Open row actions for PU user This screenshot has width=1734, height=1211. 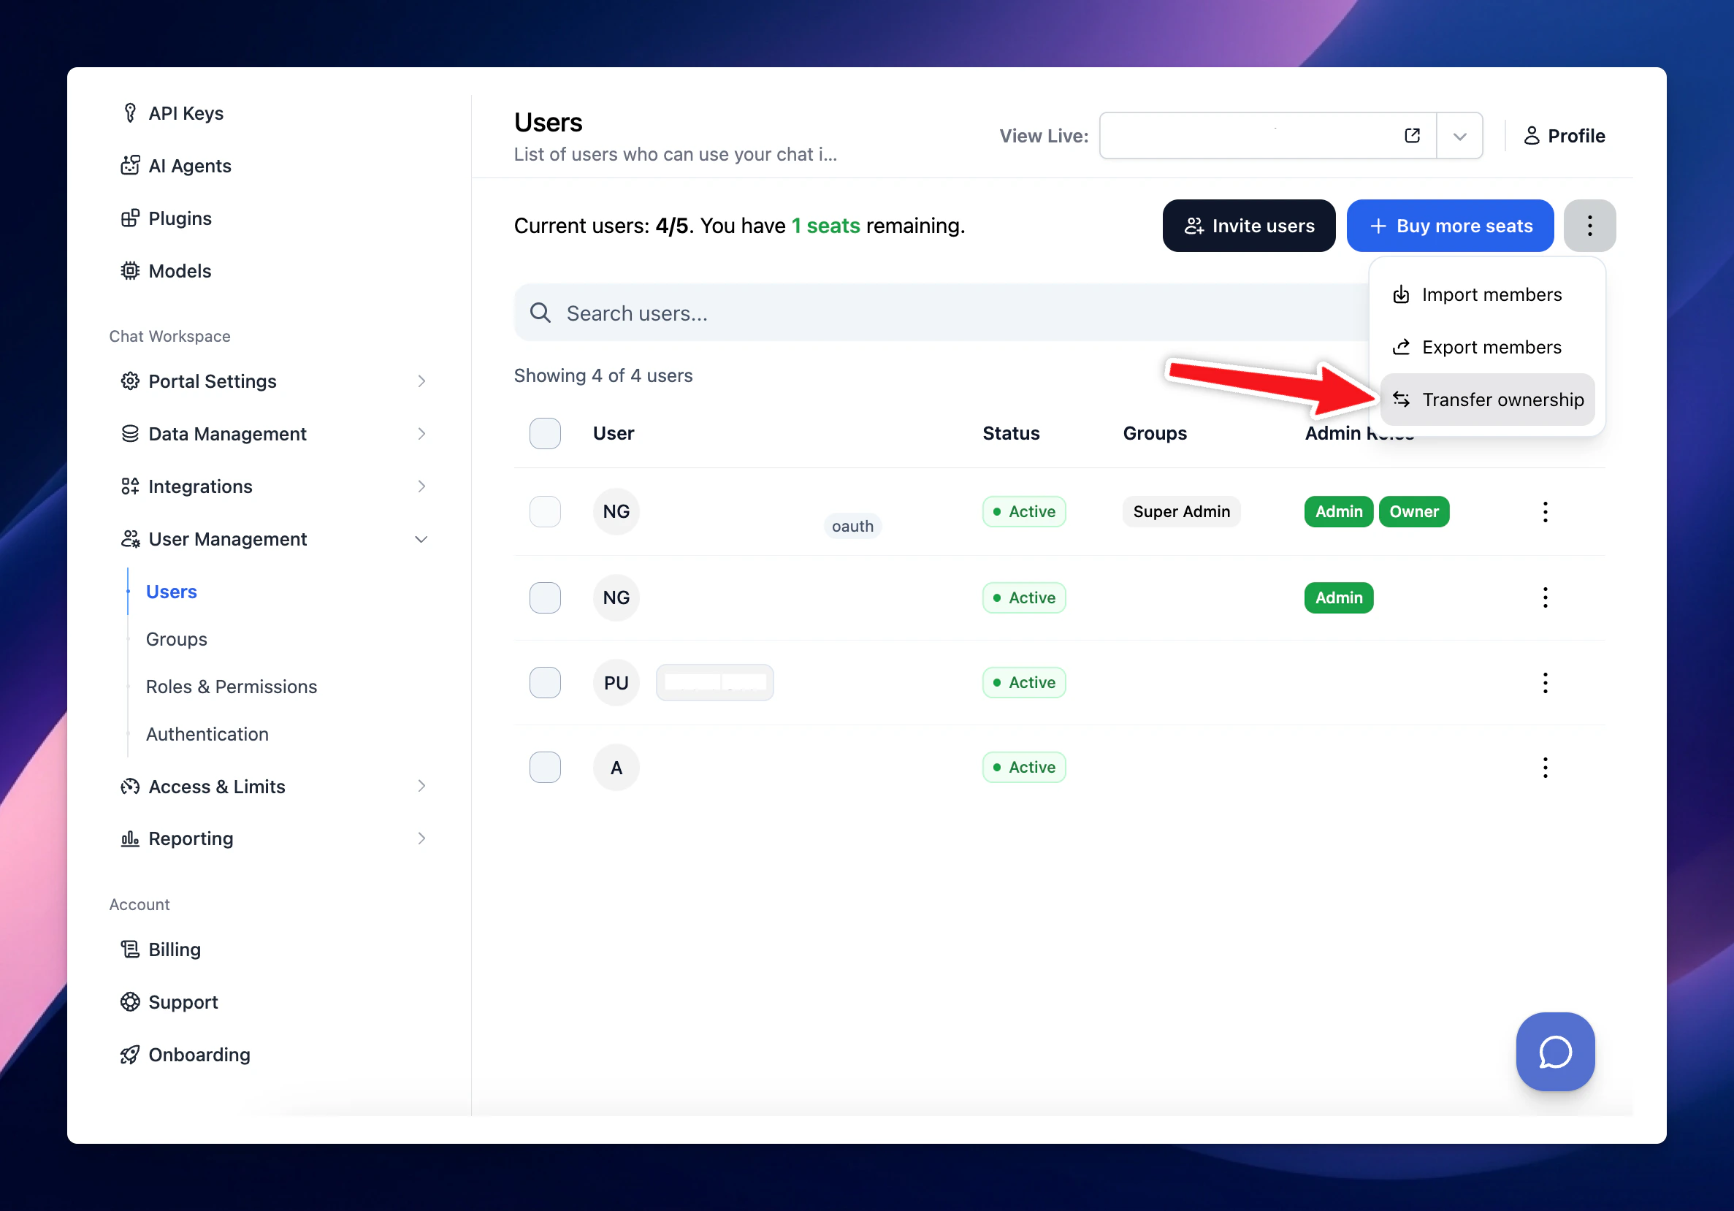click(x=1546, y=682)
